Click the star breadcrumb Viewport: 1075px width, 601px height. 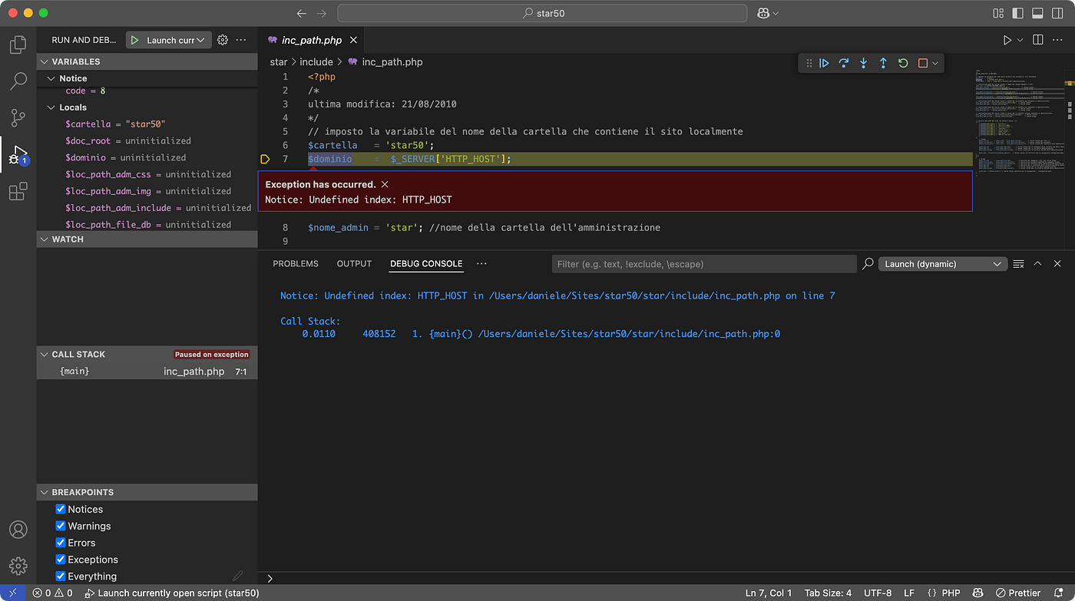(x=279, y=62)
